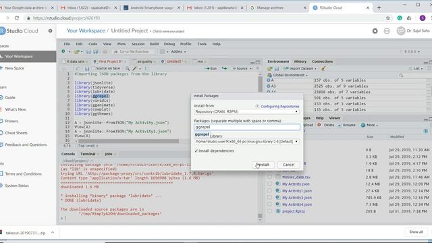Open the Source button dropdown arrow
432x243 pixels.
[250, 68]
